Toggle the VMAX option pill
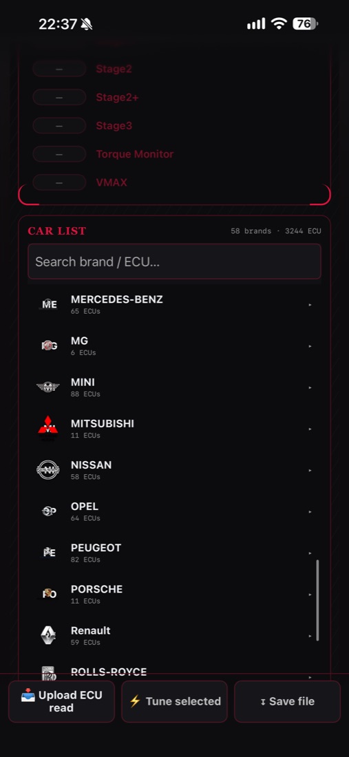The image size is (349, 757). coord(59,182)
